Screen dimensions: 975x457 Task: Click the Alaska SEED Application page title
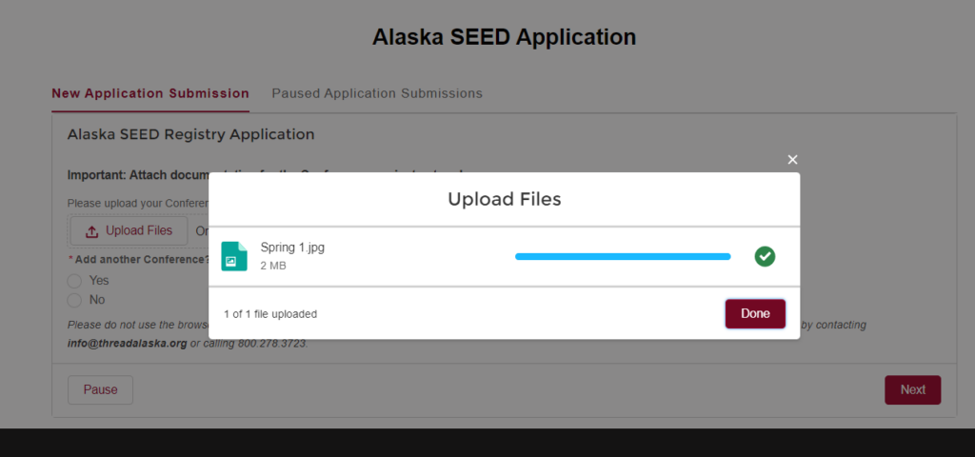click(x=504, y=38)
